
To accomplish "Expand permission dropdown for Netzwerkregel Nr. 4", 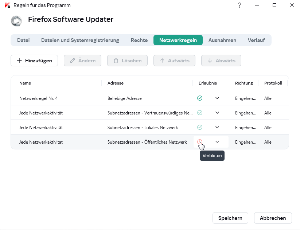I will [217, 98].
